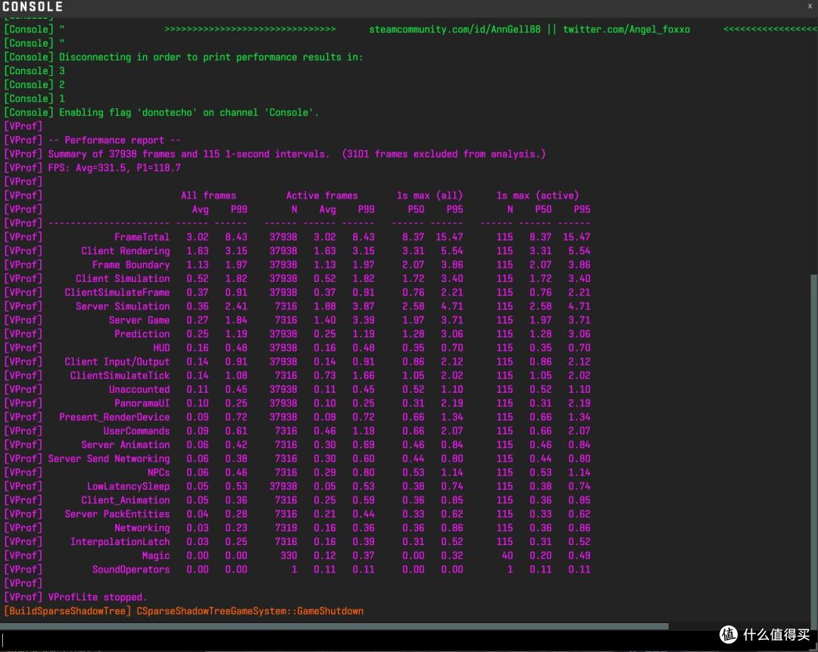Click the CSparseShadowTreeGameSystem::GameShutdown line
The height and width of the screenshot is (652, 818).
[x=250, y=611]
